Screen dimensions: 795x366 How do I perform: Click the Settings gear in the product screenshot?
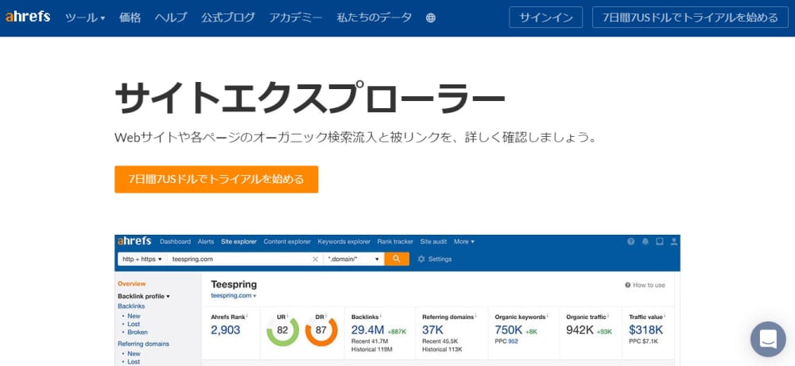pos(421,259)
